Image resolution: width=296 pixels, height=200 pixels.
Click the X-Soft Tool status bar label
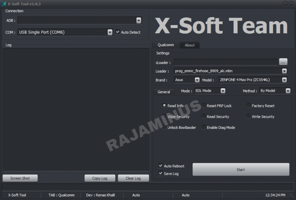pos(17,195)
